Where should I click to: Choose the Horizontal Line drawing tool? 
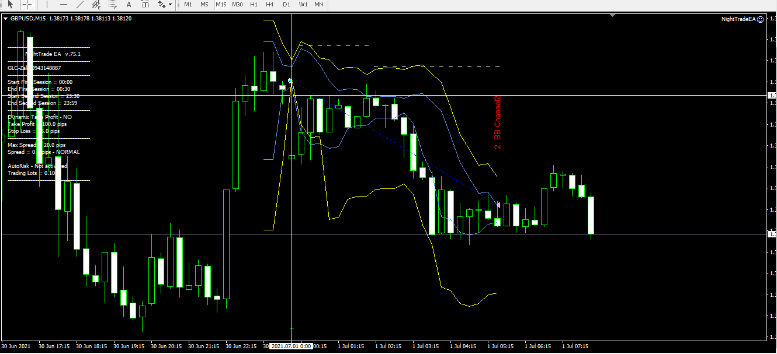coord(63,4)
